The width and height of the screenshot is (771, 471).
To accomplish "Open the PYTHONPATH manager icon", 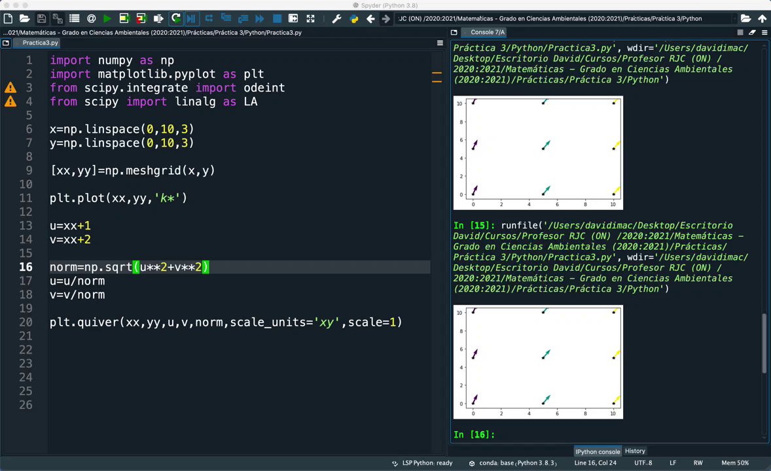I will tap(353, 19).
